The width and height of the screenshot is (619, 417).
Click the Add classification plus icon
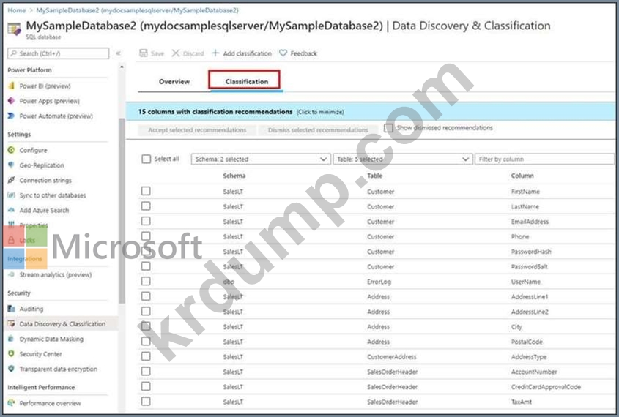point(215,53)
